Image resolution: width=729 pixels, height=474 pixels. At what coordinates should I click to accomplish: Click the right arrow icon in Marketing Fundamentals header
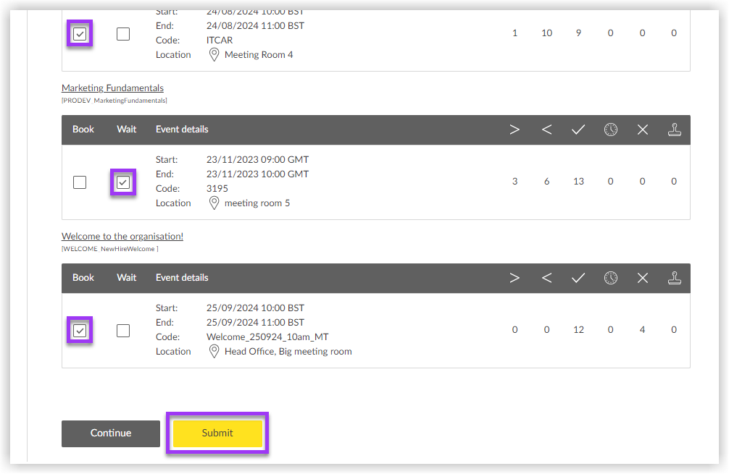pos(515,129)
